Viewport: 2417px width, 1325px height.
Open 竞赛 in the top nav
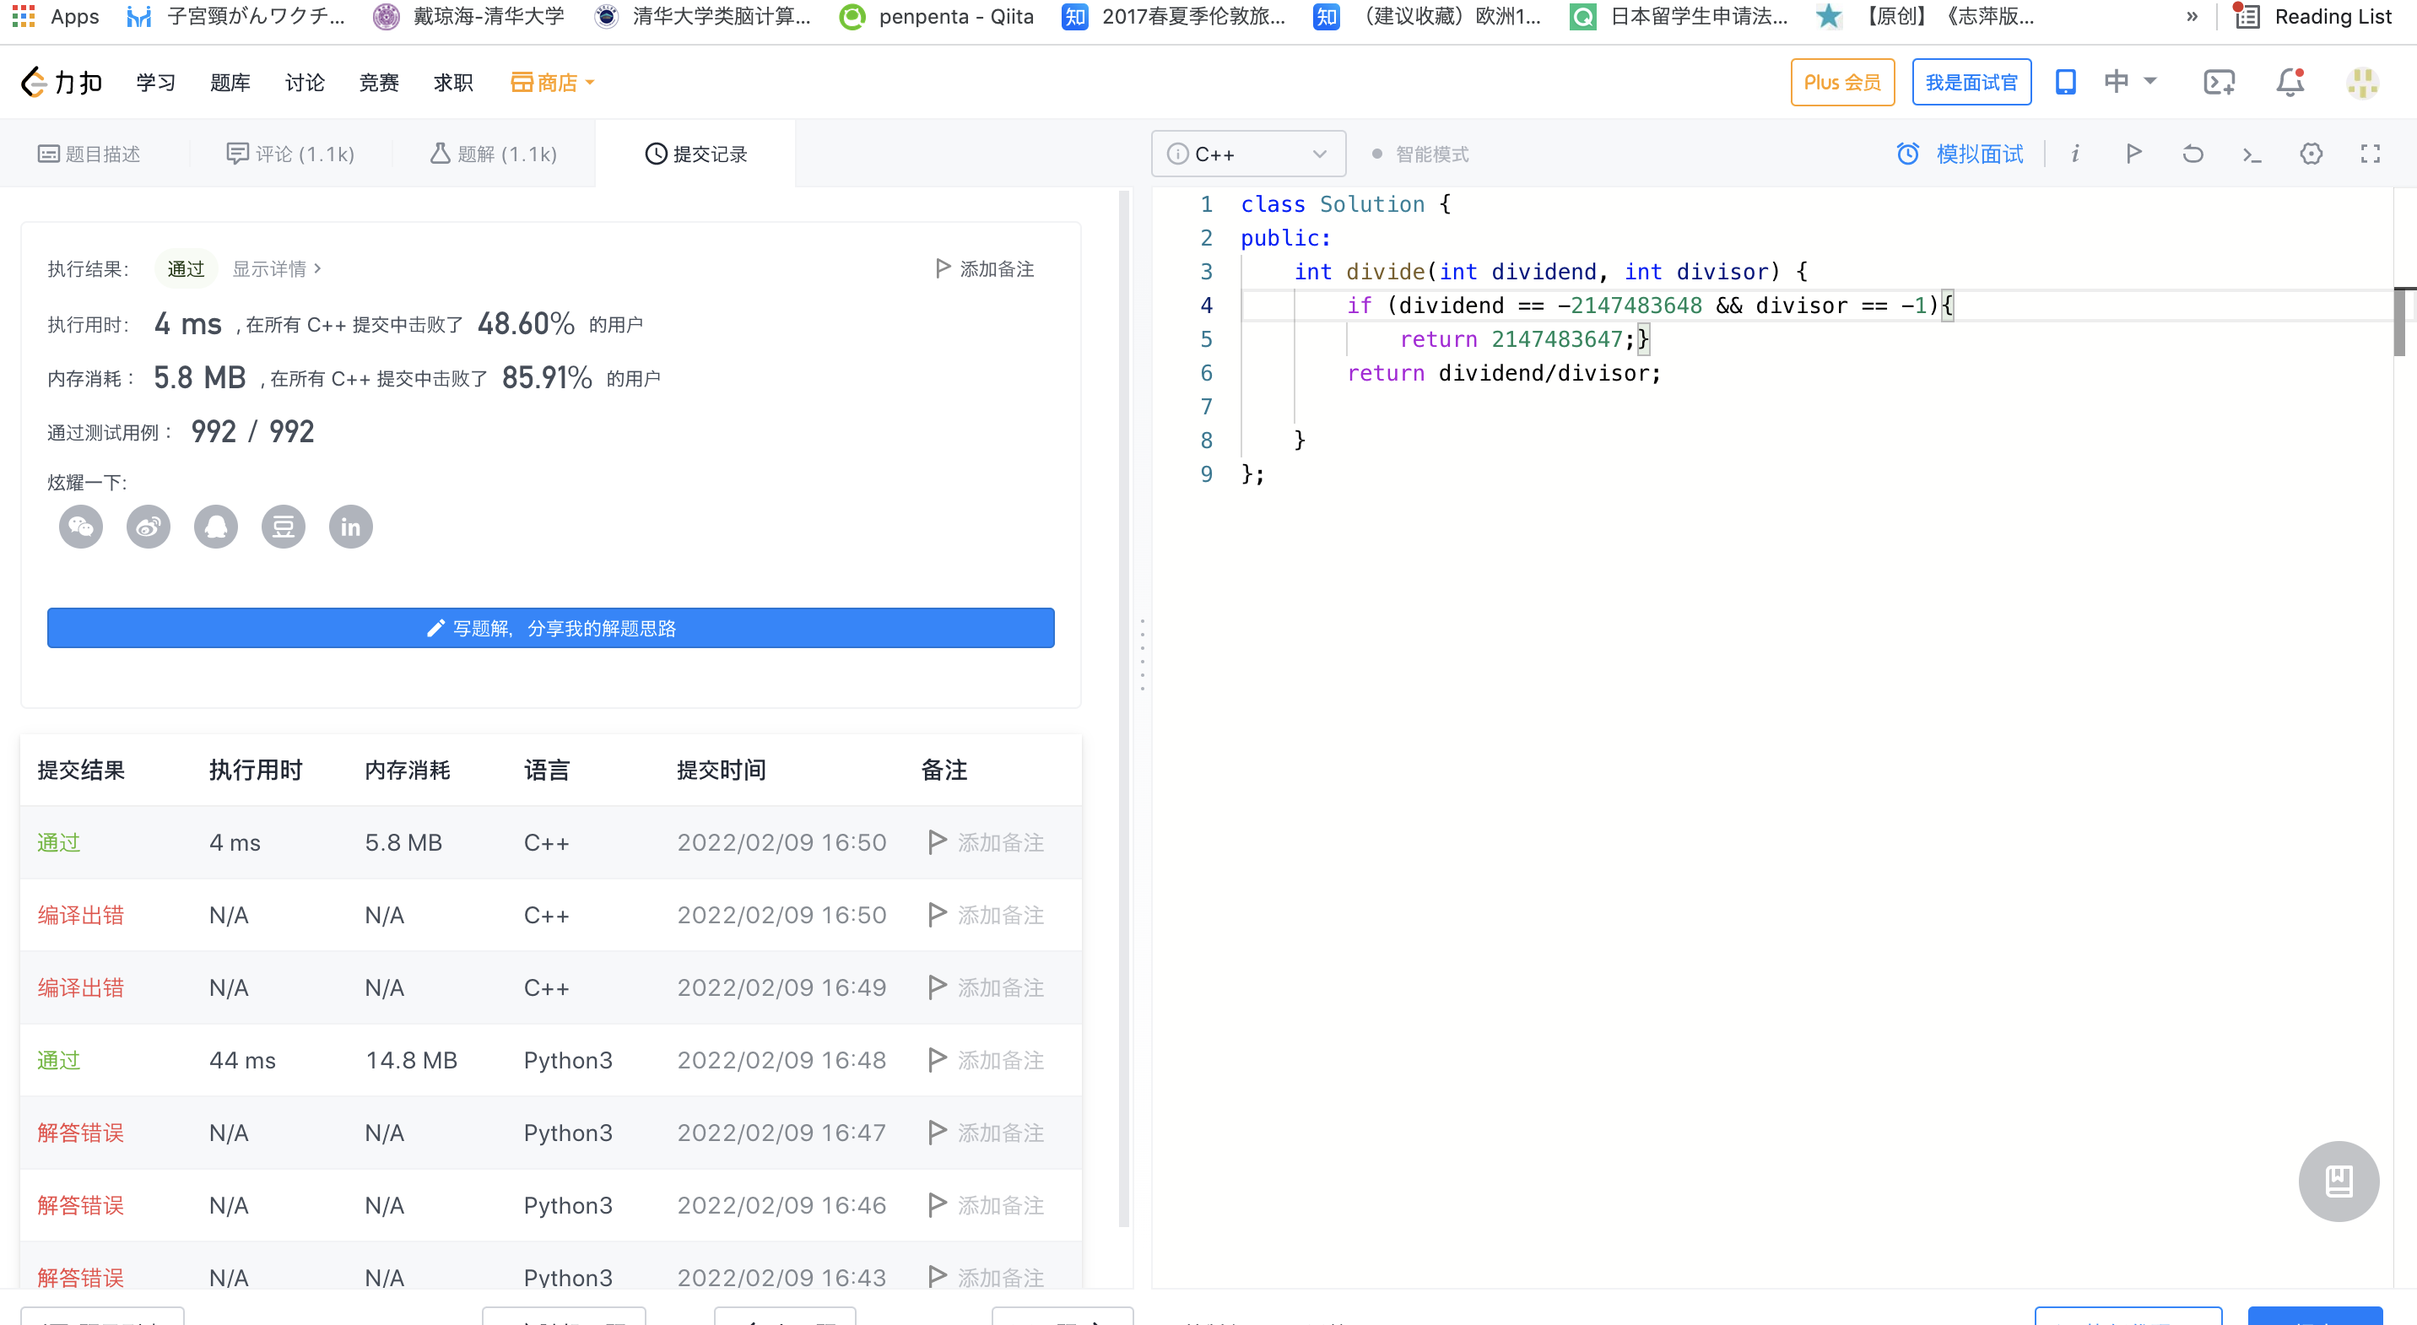[379, 83]
